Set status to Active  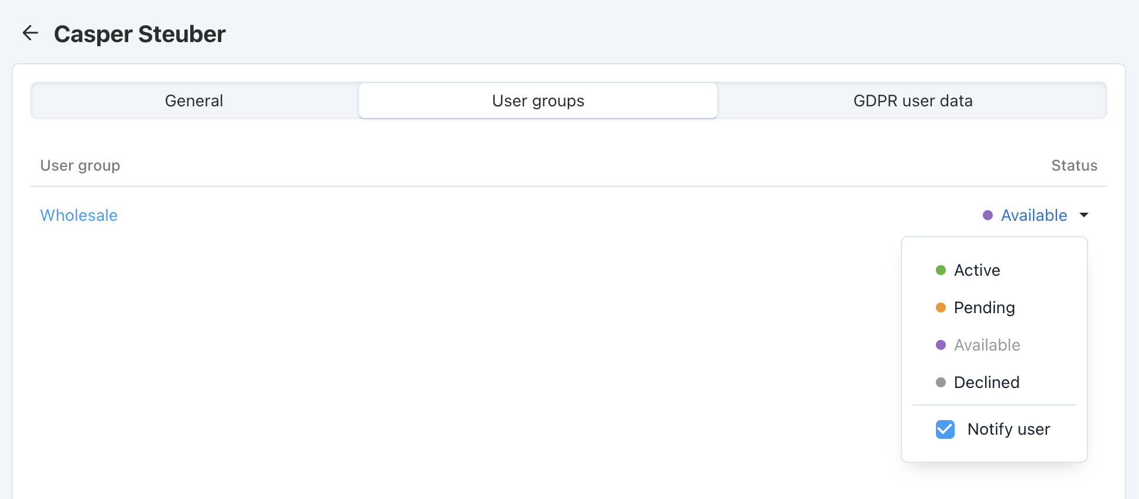coord(994,270)
